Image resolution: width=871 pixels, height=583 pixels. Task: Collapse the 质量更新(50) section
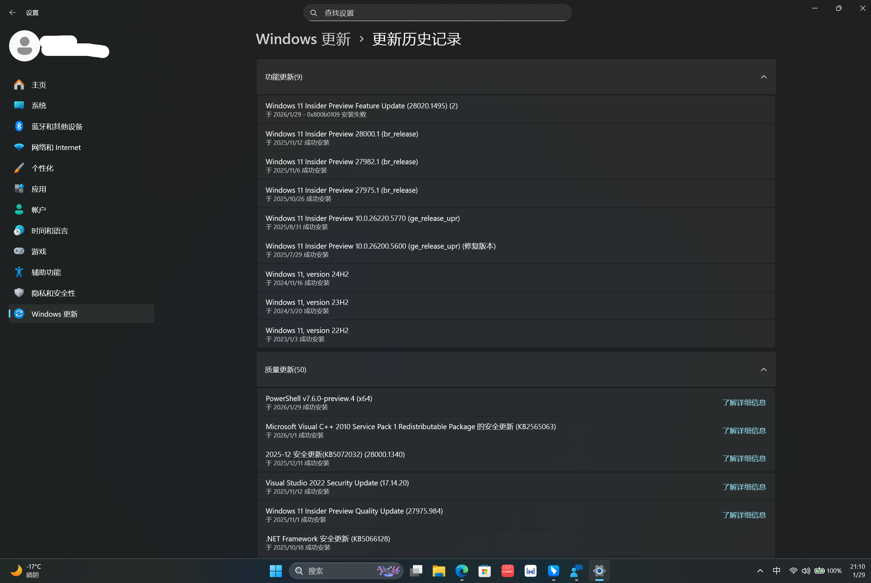tap(764, 369)
